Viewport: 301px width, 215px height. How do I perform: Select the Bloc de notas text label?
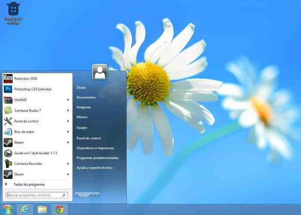(x=24, y=132)
